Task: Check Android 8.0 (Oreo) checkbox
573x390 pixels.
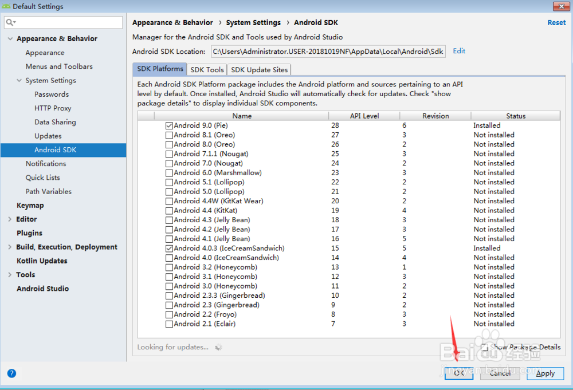Action: [169, 145]
